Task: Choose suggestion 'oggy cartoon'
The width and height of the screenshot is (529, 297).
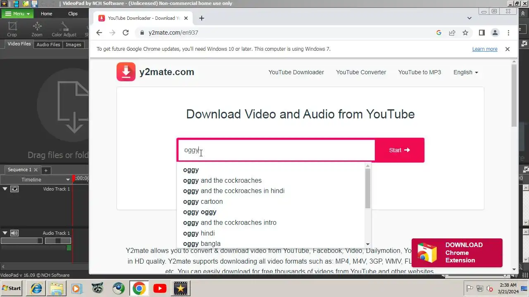Action: [203, 201]
